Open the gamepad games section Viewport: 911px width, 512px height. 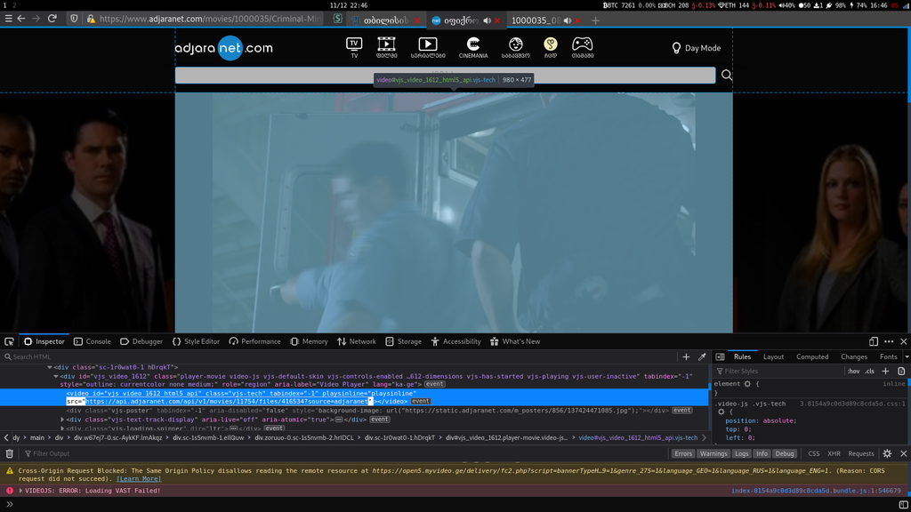582,48
